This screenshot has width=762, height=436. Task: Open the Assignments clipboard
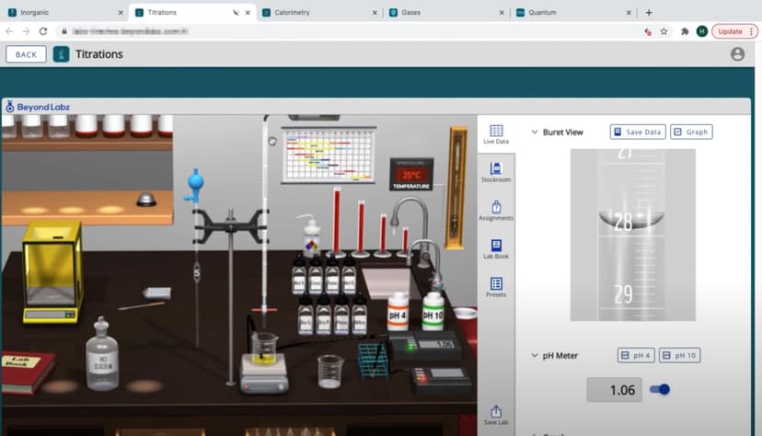pyautogui.click(x=496, y=211)
